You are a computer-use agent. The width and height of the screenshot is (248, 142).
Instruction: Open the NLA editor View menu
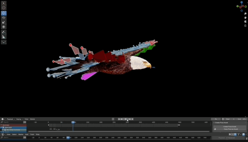(9, 134)
